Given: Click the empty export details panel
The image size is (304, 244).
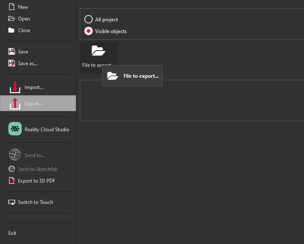Looking at the screenshot, I should click(x=192, y=100).
